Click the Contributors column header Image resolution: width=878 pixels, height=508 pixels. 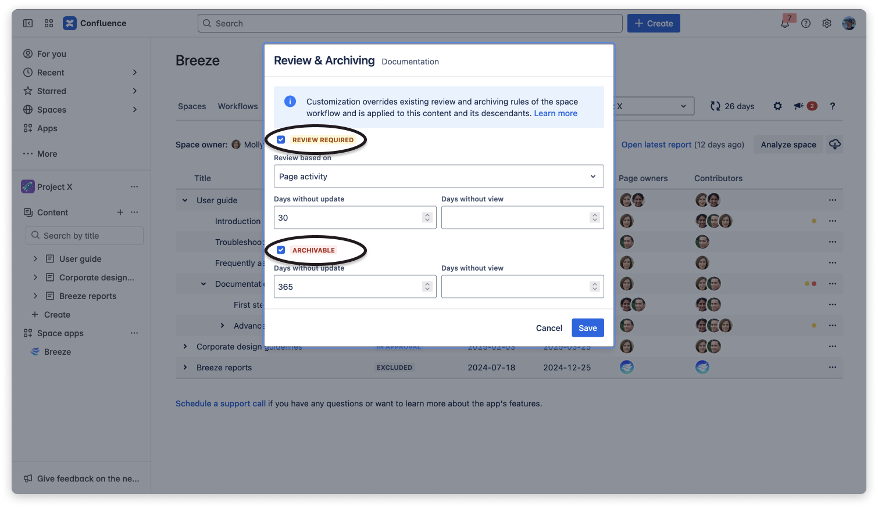[718, 178]
